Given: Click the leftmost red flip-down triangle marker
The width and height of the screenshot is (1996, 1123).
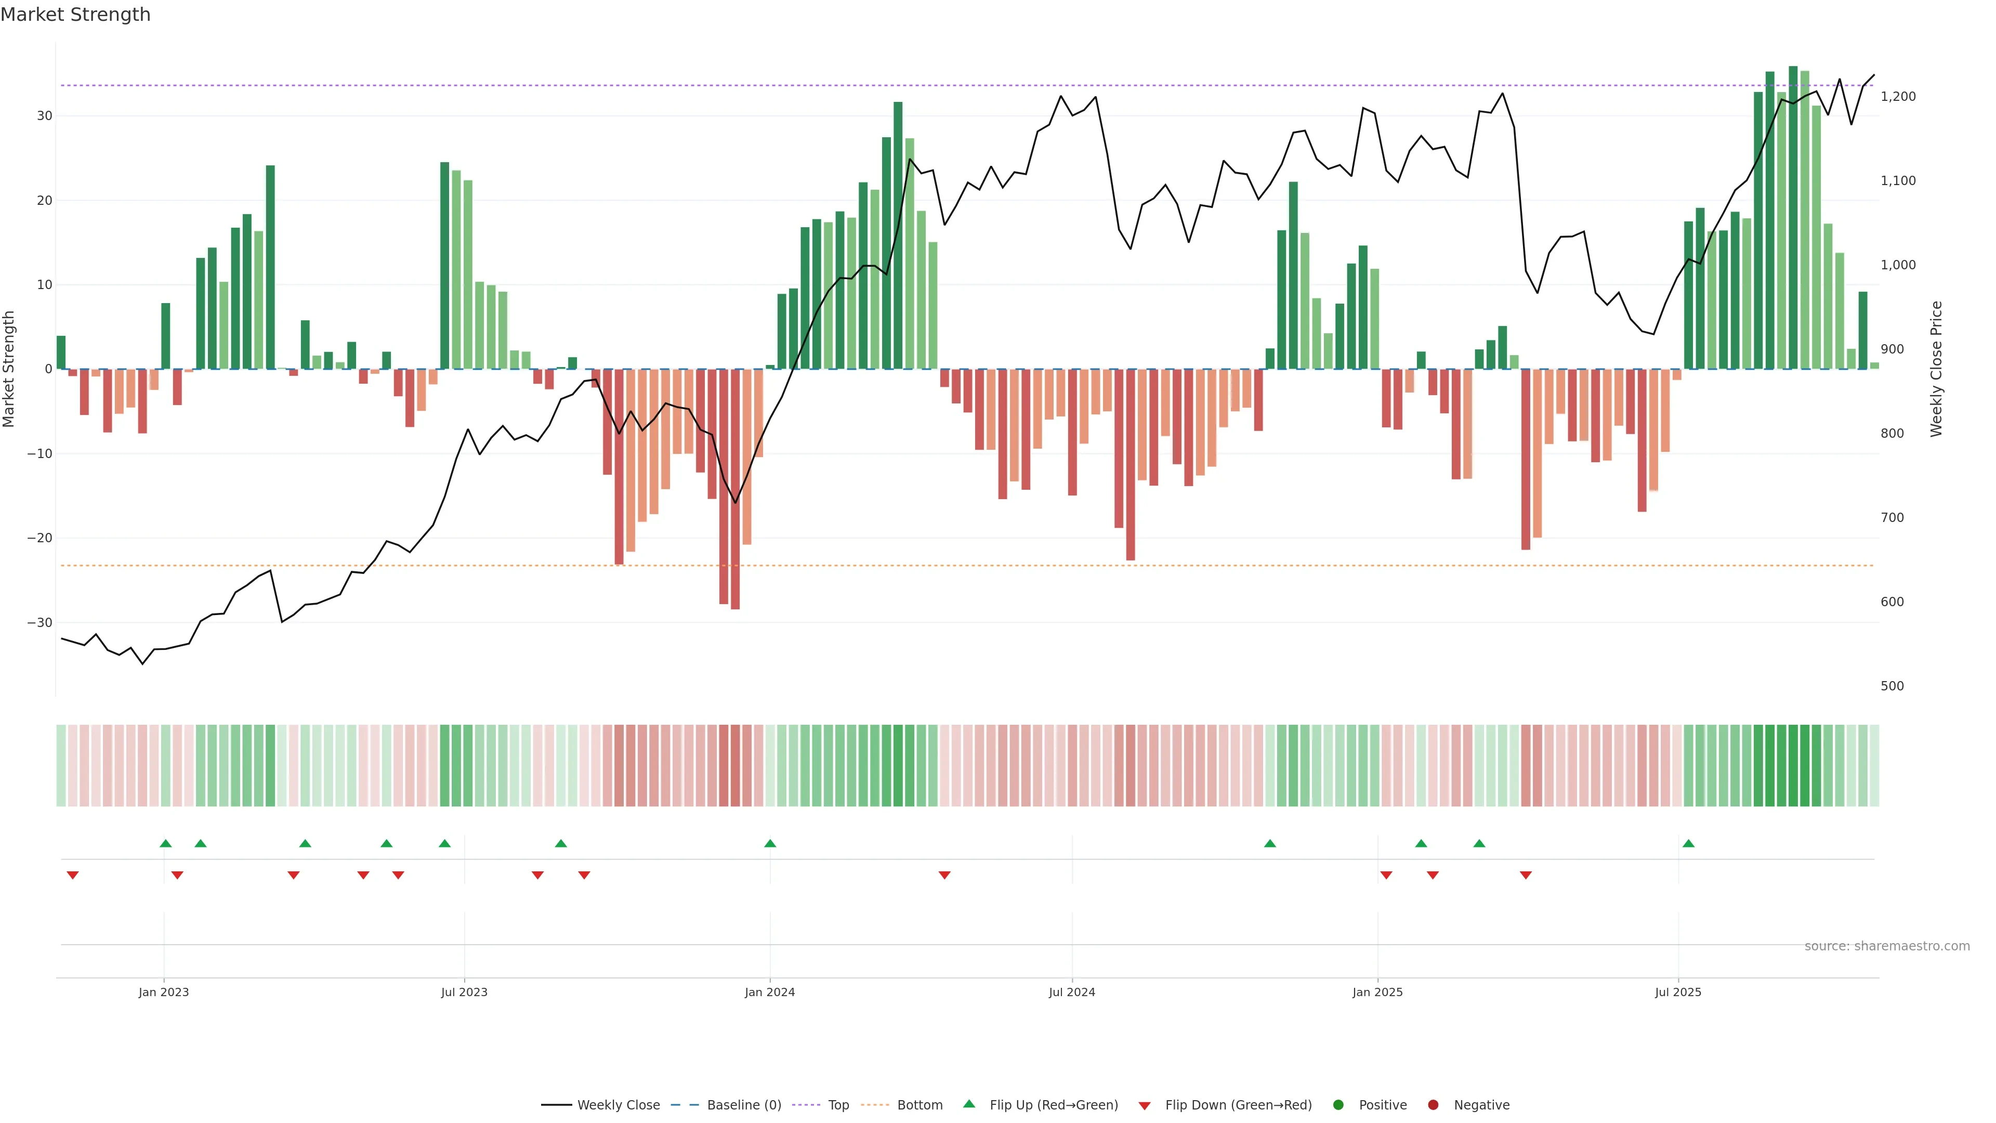Looking at the screenshot, I should pos(73,875).
